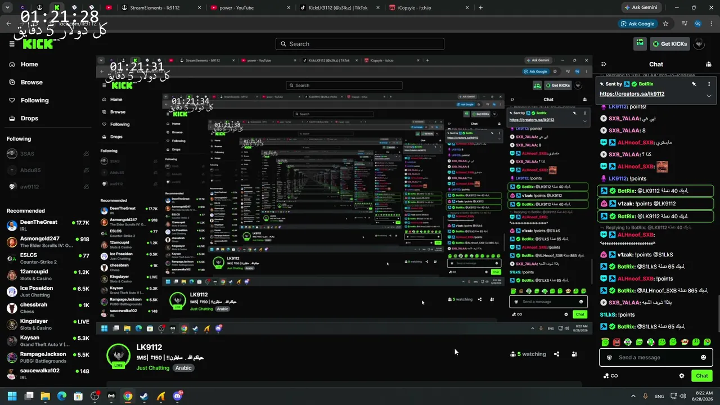Insert the first quick emote in the emote row

tap(605, 342)
